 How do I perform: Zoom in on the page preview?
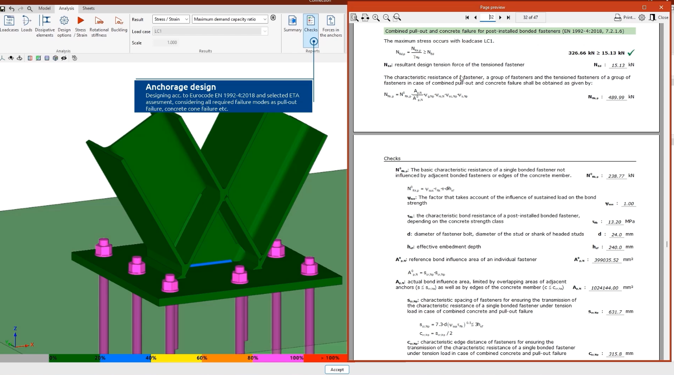(376, 17)
